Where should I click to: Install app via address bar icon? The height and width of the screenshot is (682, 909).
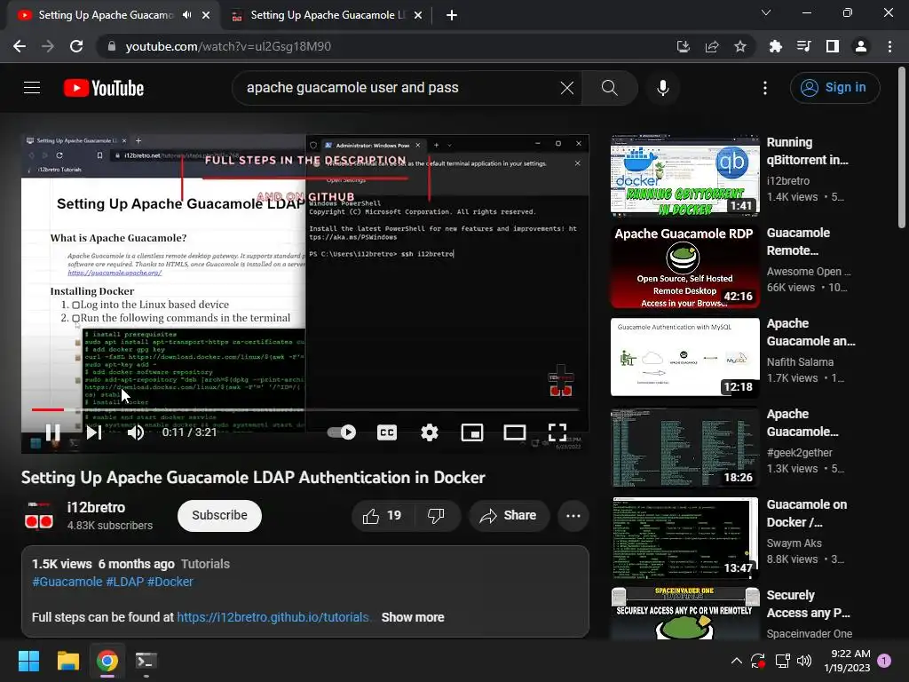point(684,46)
